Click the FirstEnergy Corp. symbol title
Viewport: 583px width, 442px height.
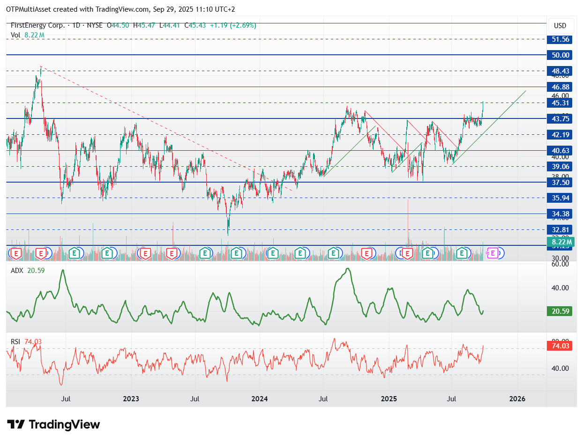coord(38,26)
